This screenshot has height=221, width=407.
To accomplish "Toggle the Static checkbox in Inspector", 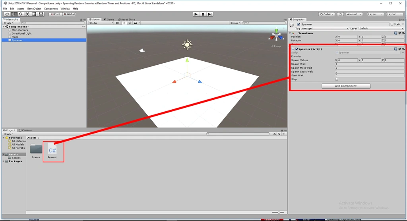I will pyautogui.click(x=392, y=24).
